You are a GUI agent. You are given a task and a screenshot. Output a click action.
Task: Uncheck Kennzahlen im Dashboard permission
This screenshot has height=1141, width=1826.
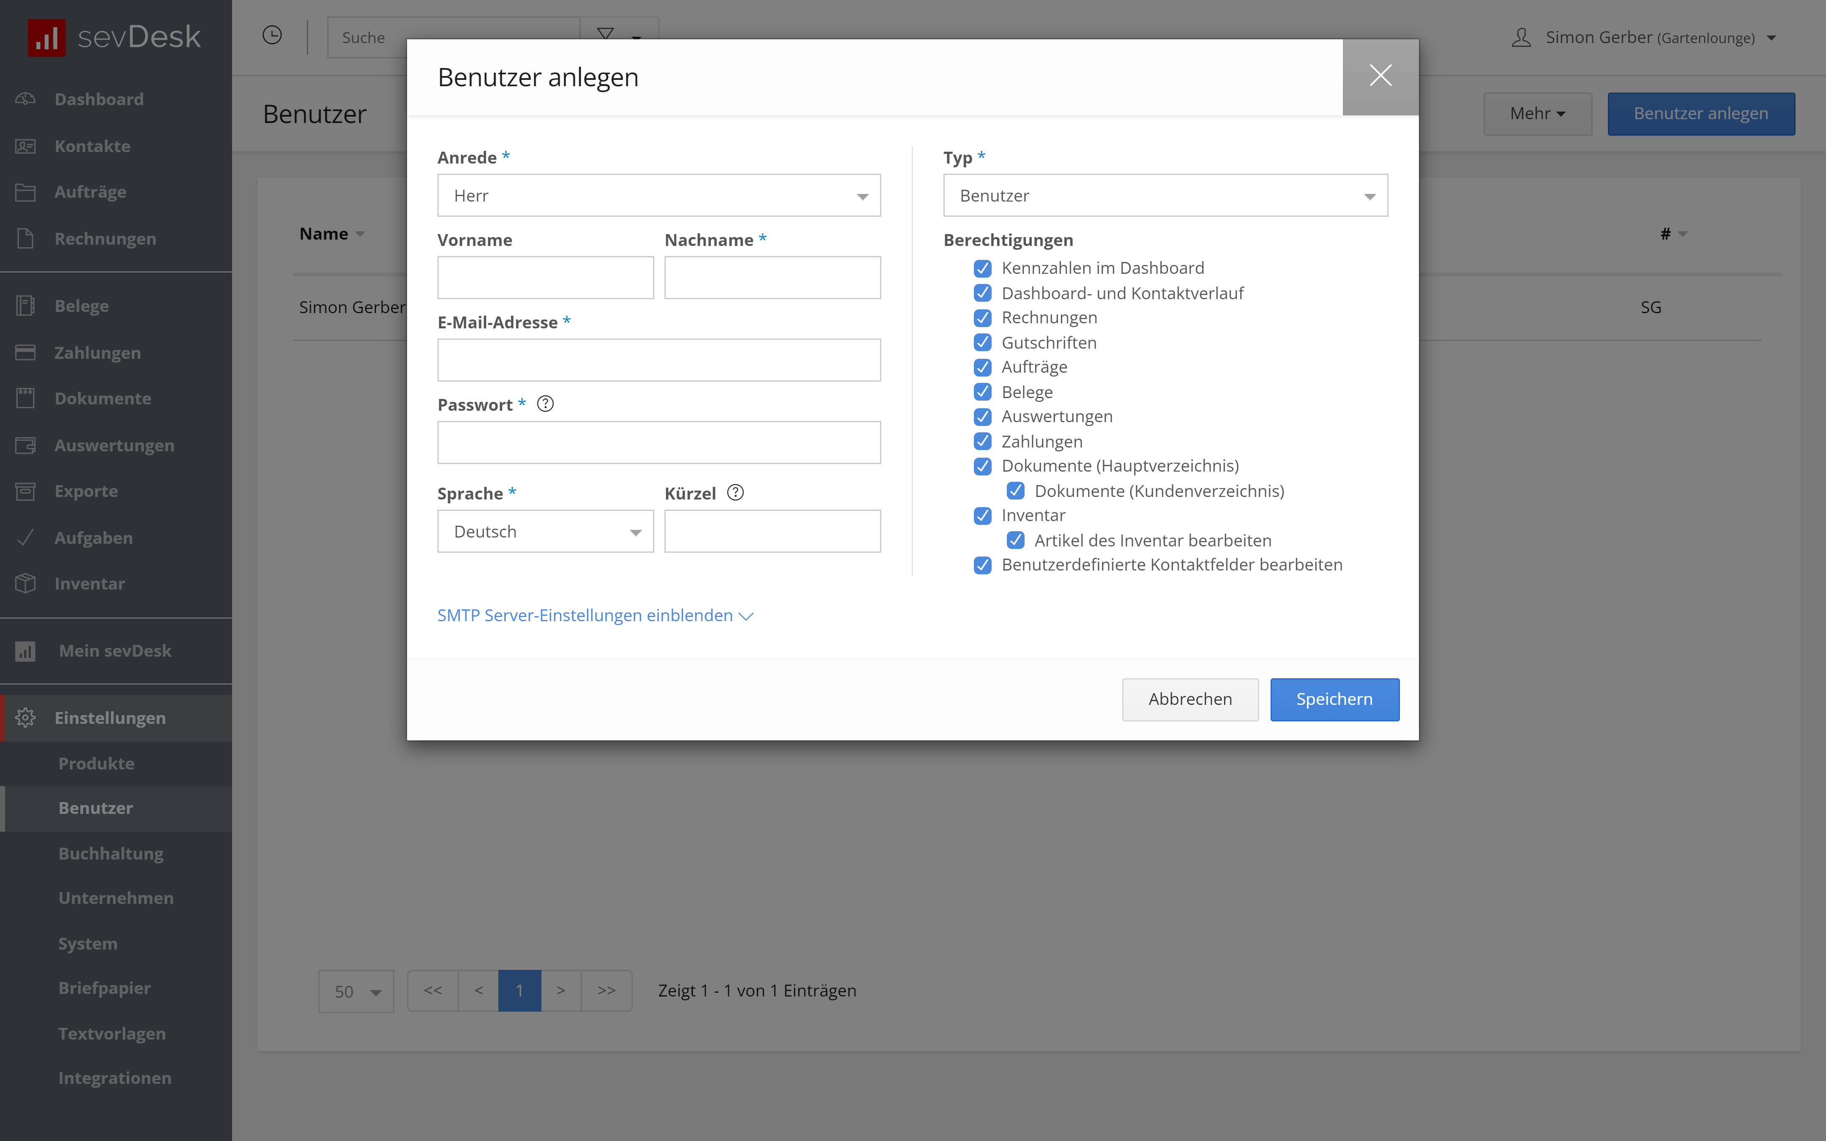coord(982,268)
